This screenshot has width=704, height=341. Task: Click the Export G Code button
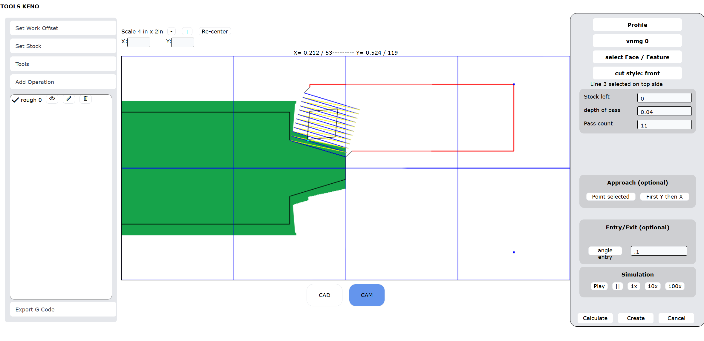tap(63, 309)
